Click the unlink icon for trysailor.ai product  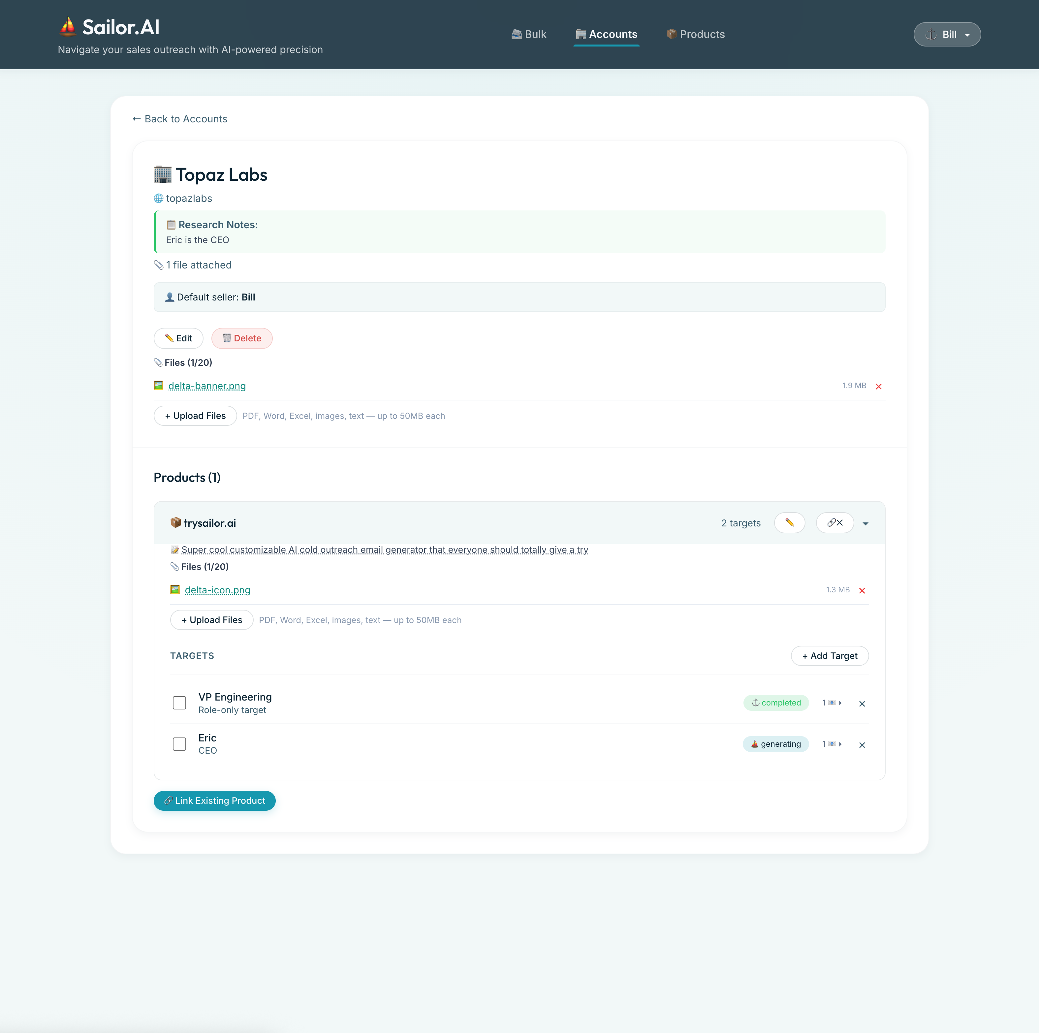tap(834, 522)
